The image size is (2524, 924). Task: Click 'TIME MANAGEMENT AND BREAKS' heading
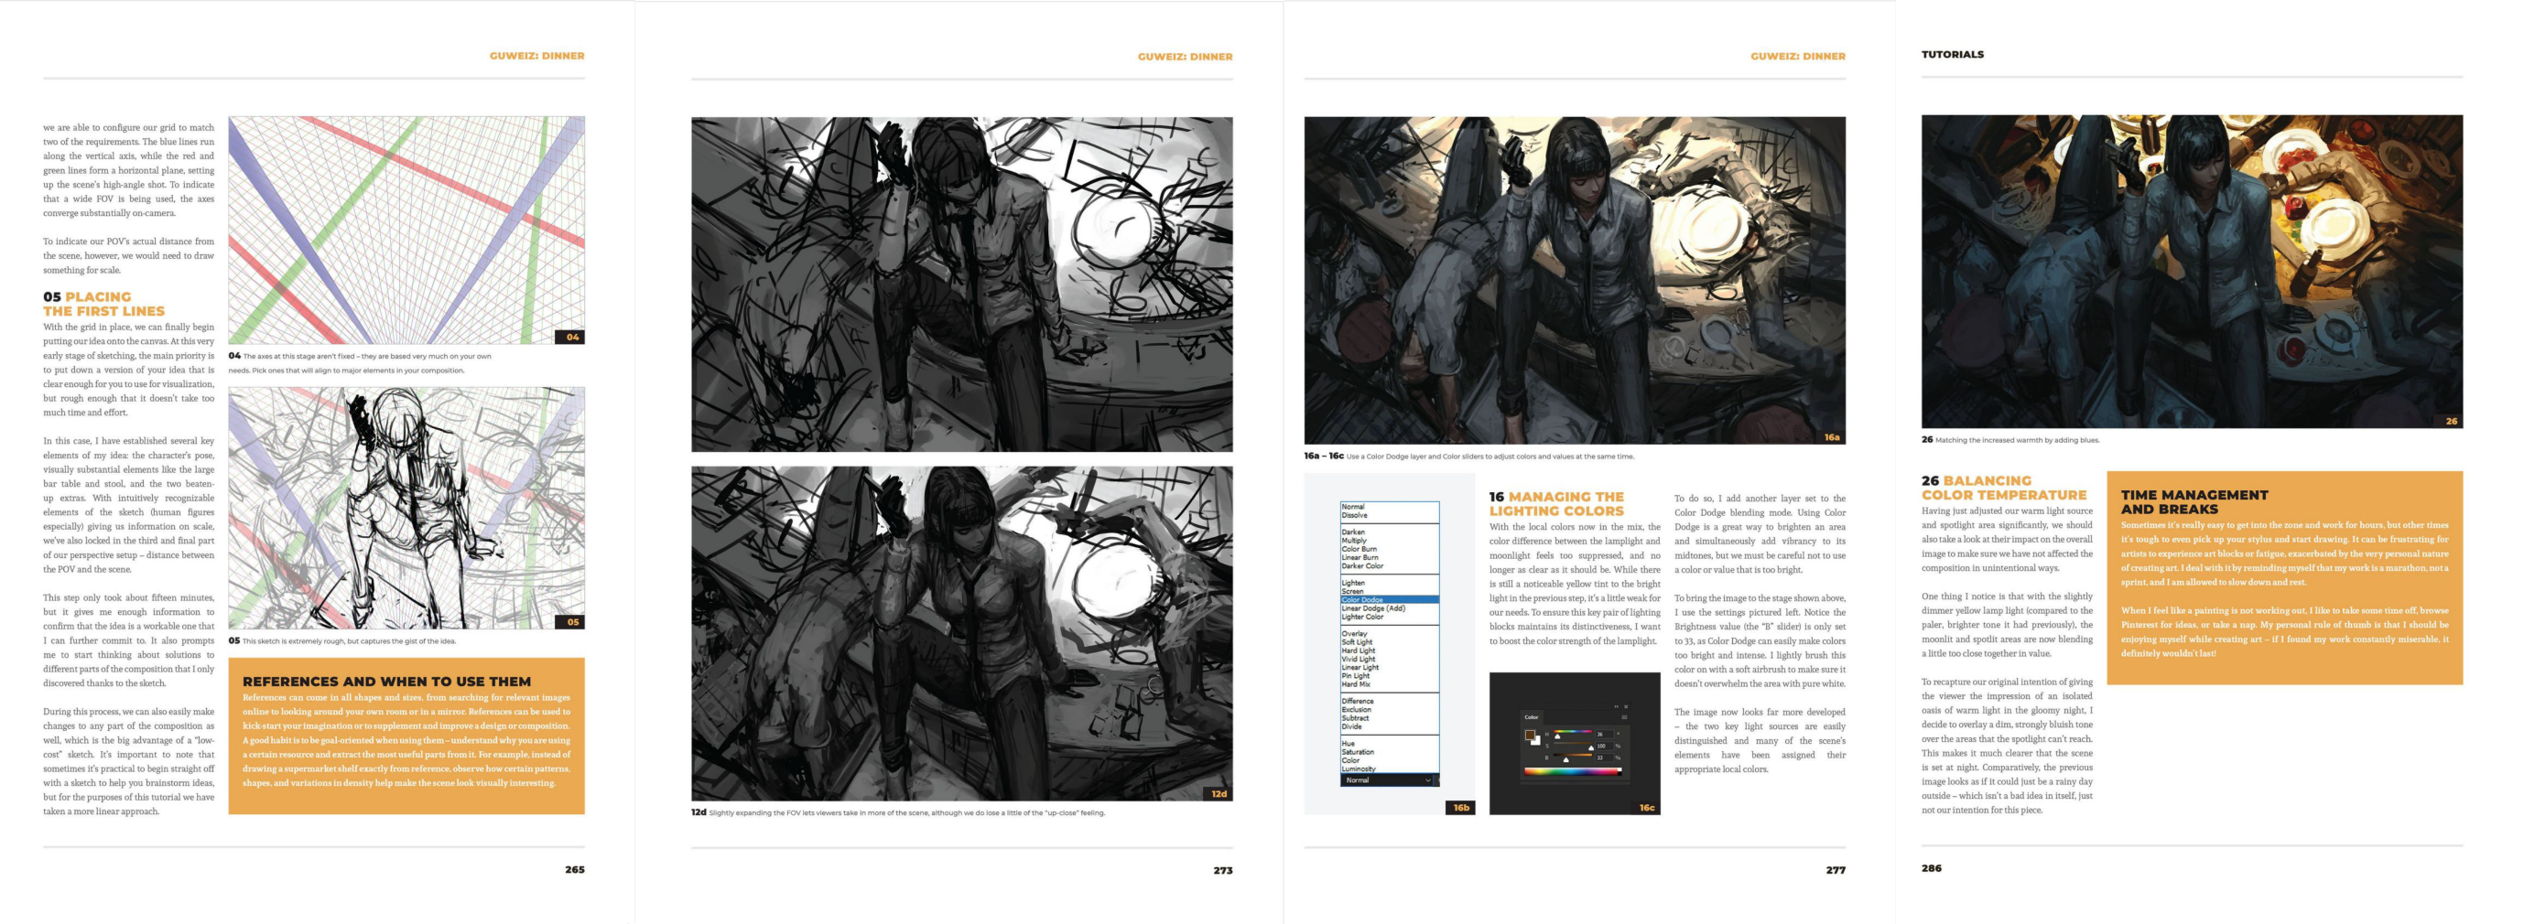point(2194,502)
